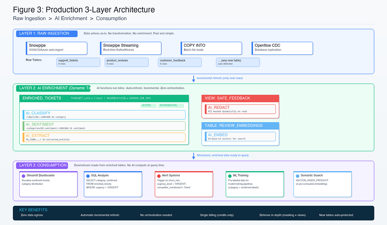Open the SQL Analysts card query text
This screenshot has width=387, height=225.
click(102, 184)
